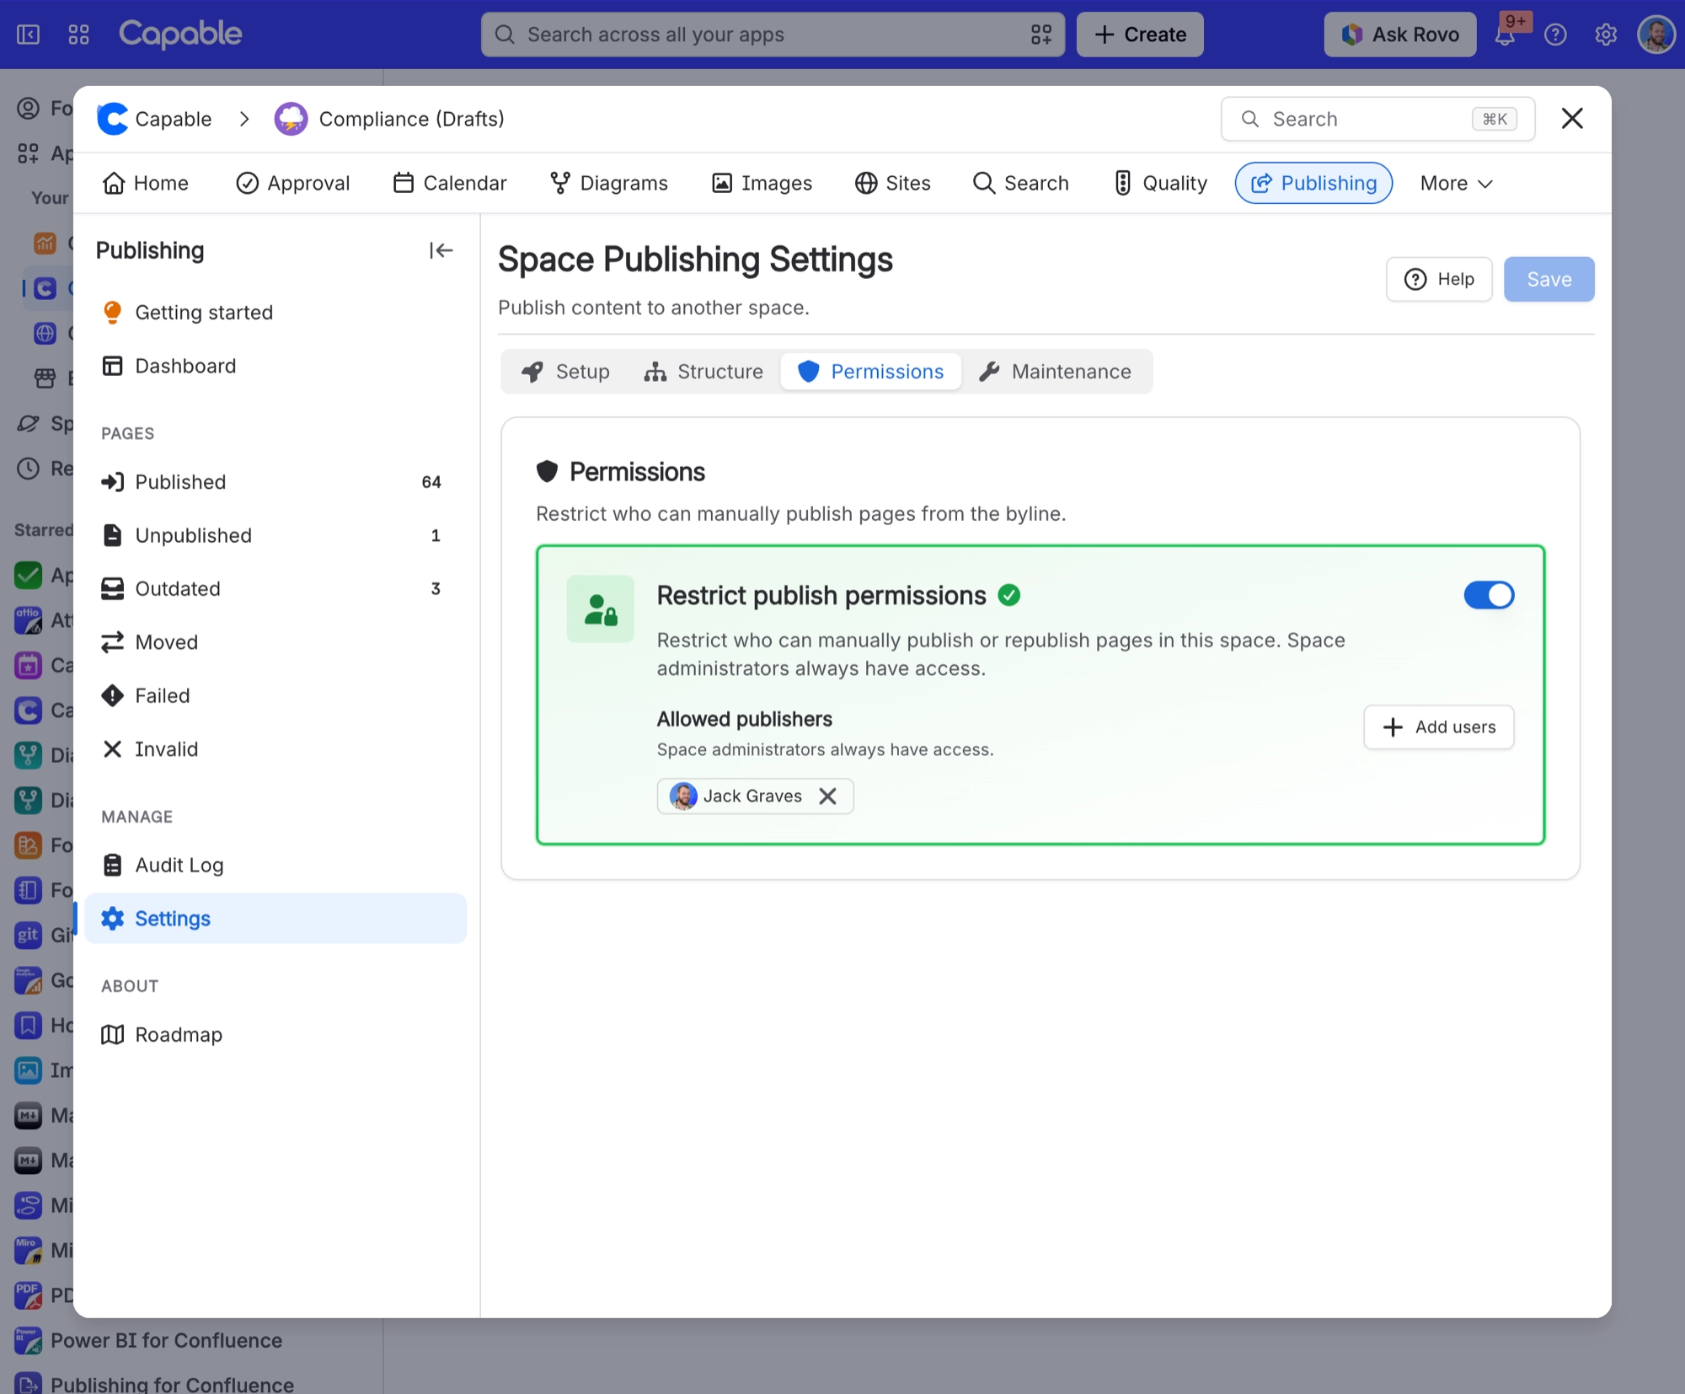The image size is (1685, 1394).
Task: Open the notifications bell
Action: 1506,35
